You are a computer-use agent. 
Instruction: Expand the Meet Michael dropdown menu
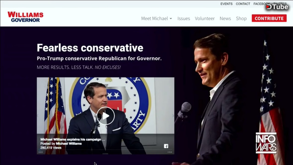(x=157, y=18)
